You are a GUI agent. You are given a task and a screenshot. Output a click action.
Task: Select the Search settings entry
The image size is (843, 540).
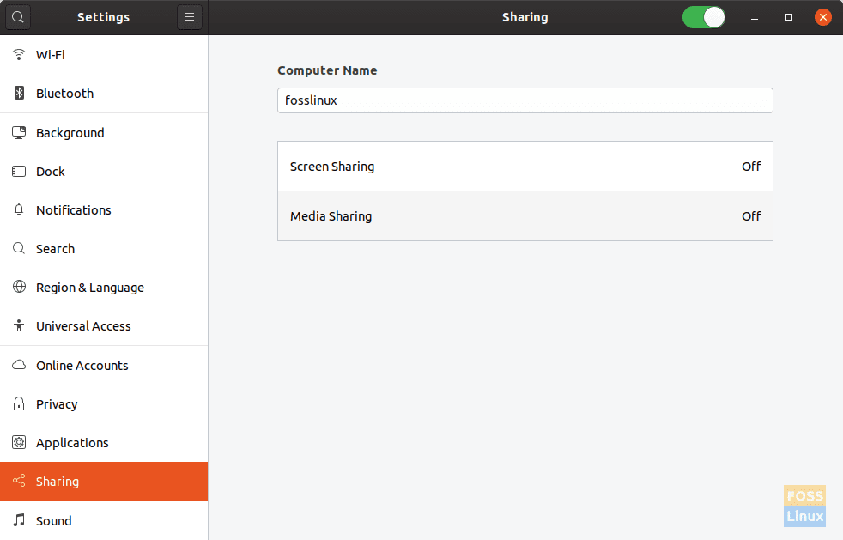(55, 249)
